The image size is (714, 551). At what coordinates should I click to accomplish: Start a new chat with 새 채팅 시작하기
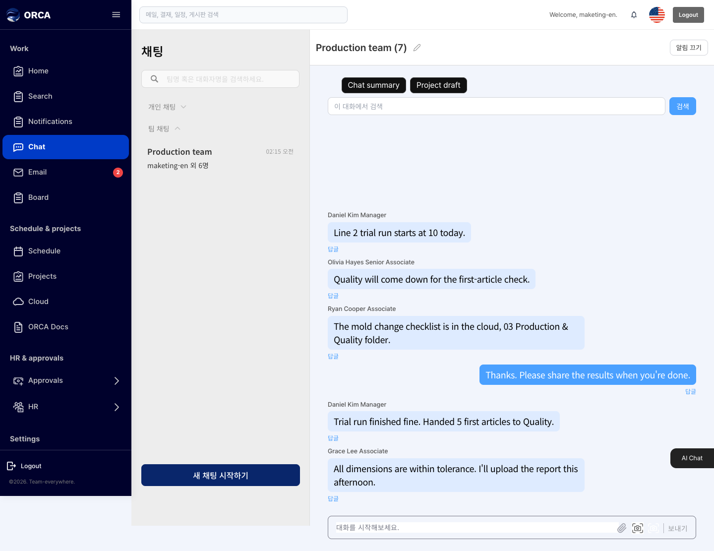pos(221,475)
